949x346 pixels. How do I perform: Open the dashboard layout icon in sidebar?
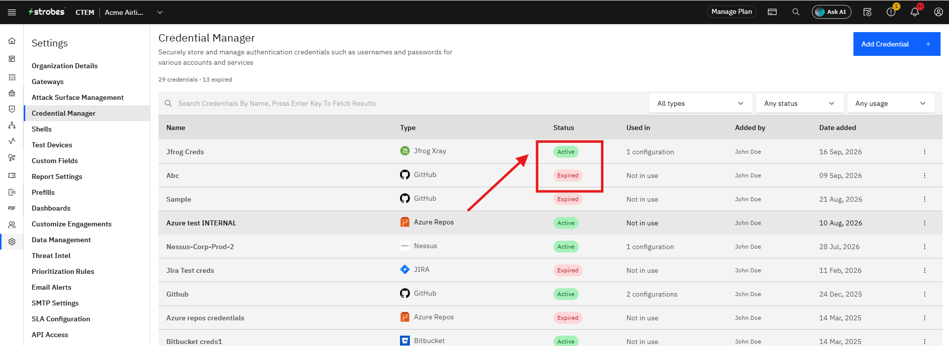click(12, 59)
